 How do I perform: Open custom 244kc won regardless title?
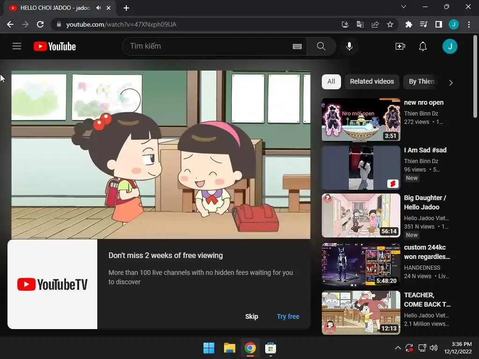tap(427, 252)
